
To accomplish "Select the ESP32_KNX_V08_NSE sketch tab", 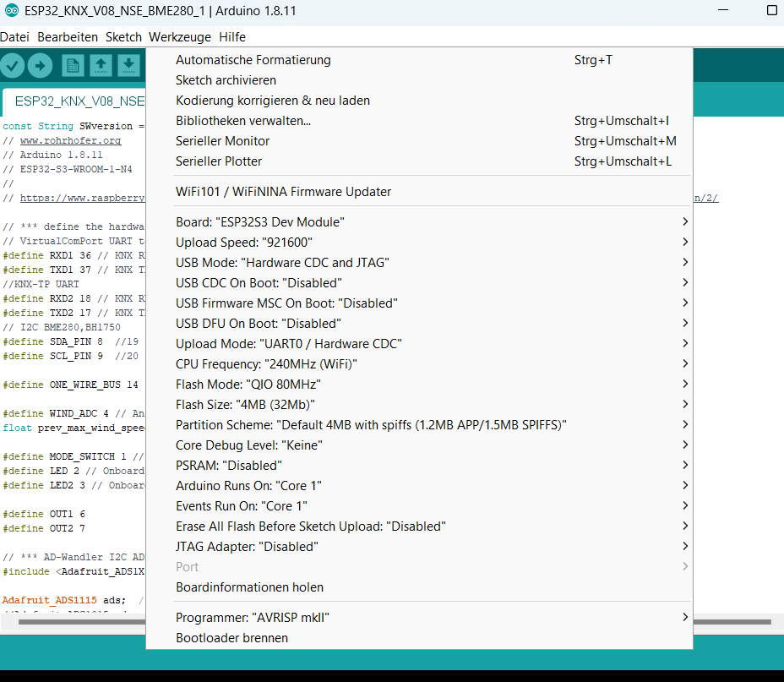I will [x=75, y=101].
